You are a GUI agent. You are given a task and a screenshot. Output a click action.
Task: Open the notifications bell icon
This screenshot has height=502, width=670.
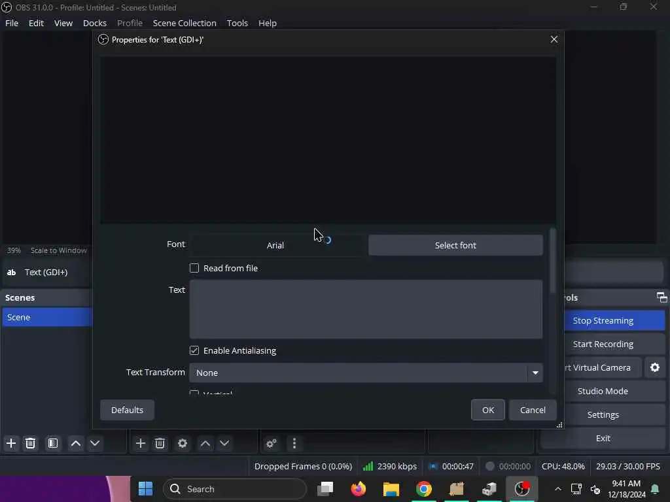click(x=654, y=489)
